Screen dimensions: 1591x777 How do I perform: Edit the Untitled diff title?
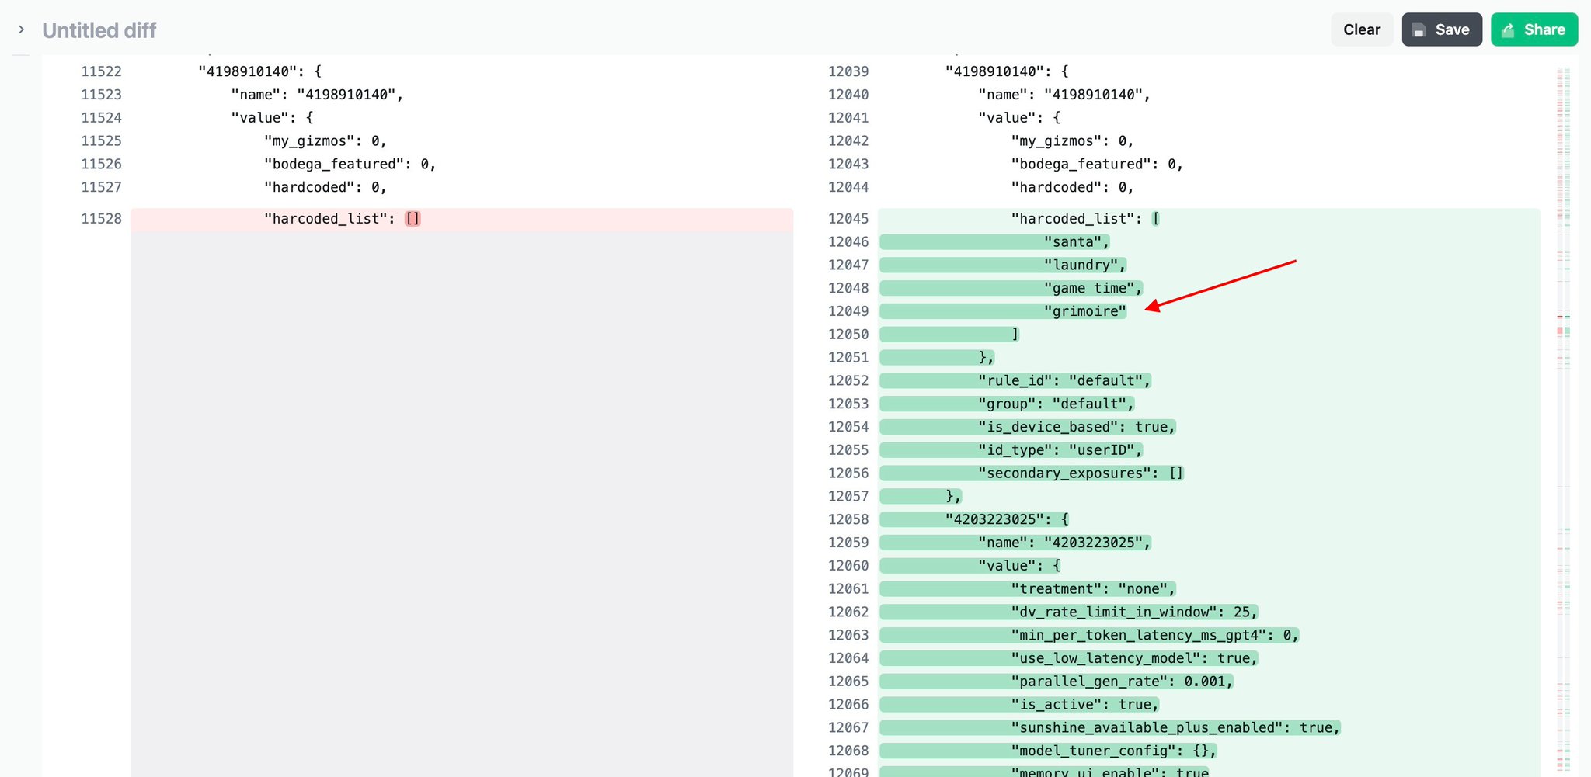pos(99,30)
